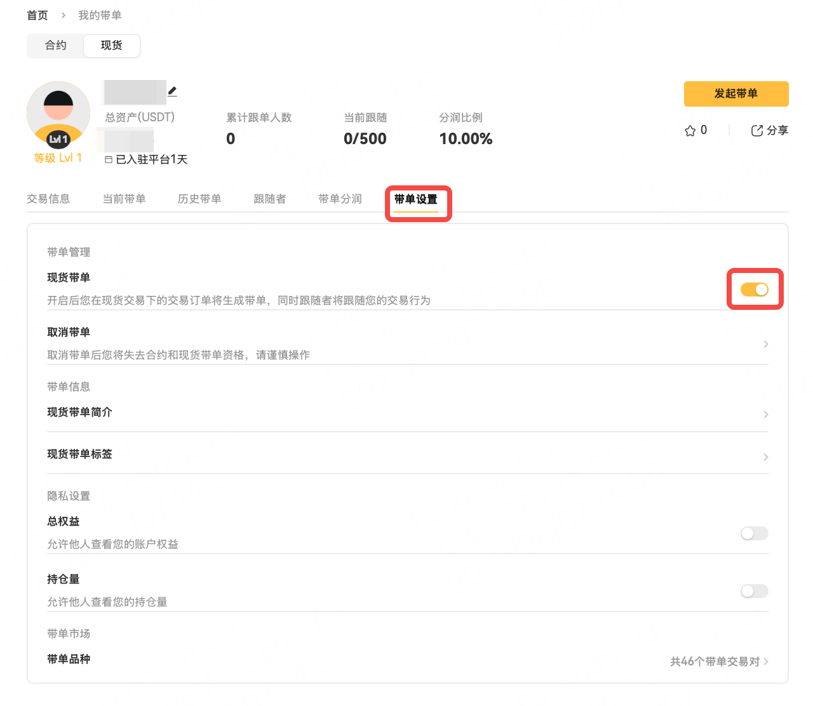Screen dimensions: 813x706
Task: Select the 现货 tab
Action: 112,46
